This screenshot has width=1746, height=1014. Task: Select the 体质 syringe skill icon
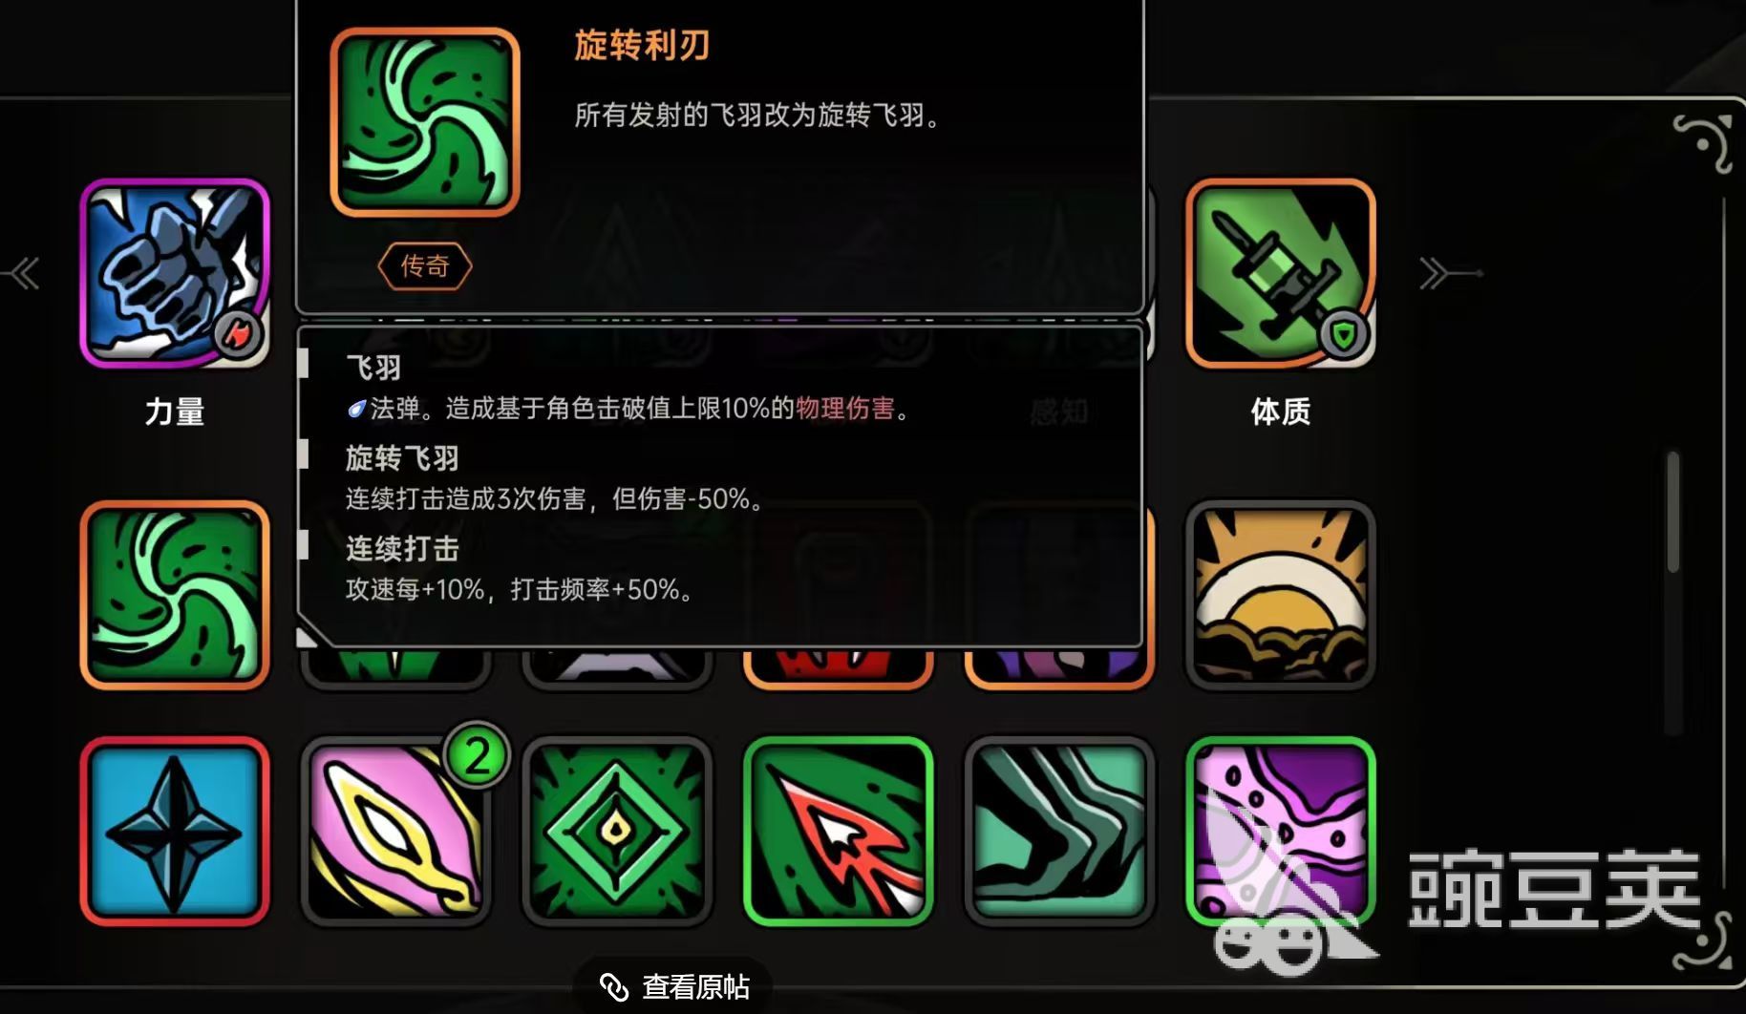click(x=1280, y=273)
